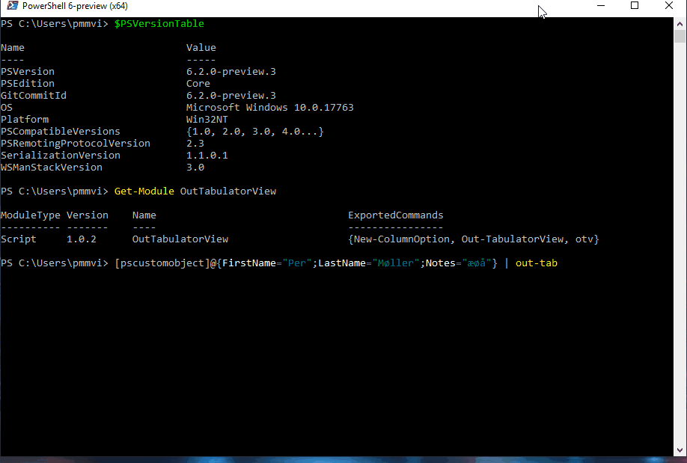
Task: Minimize the PowerShell window
Action: click(x=602, y=6)
